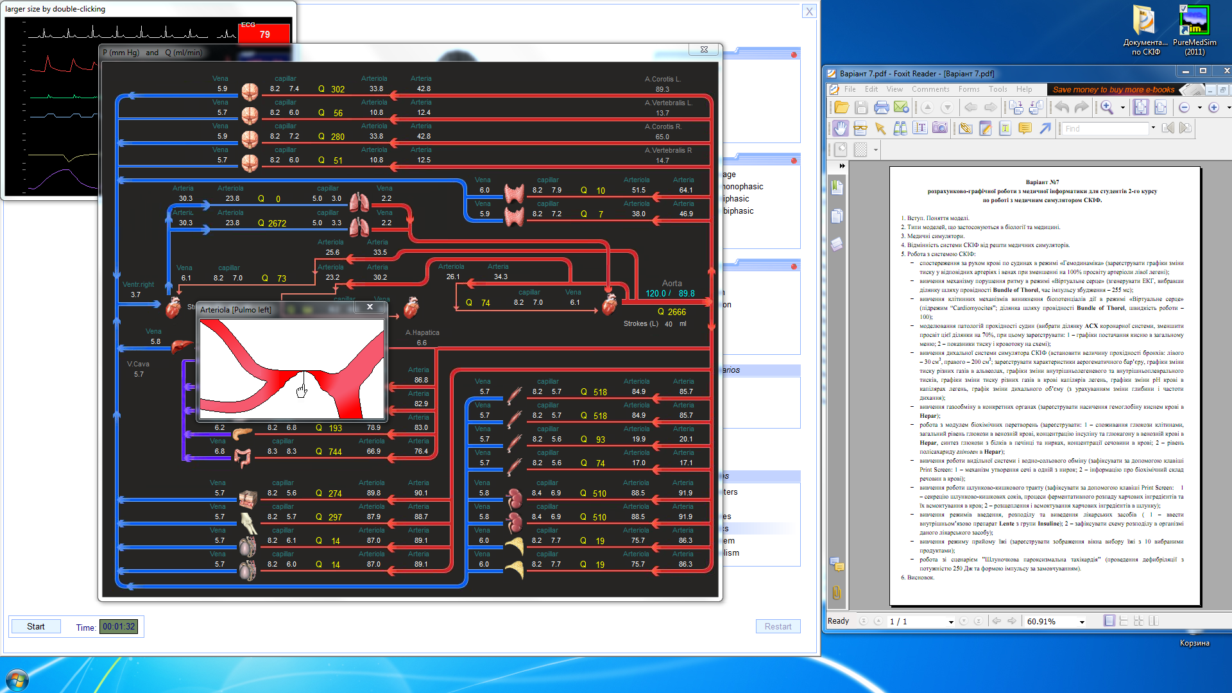Open the Pages thumbnail panel in sidebar
1232x693 pixels.
(837, 216)
